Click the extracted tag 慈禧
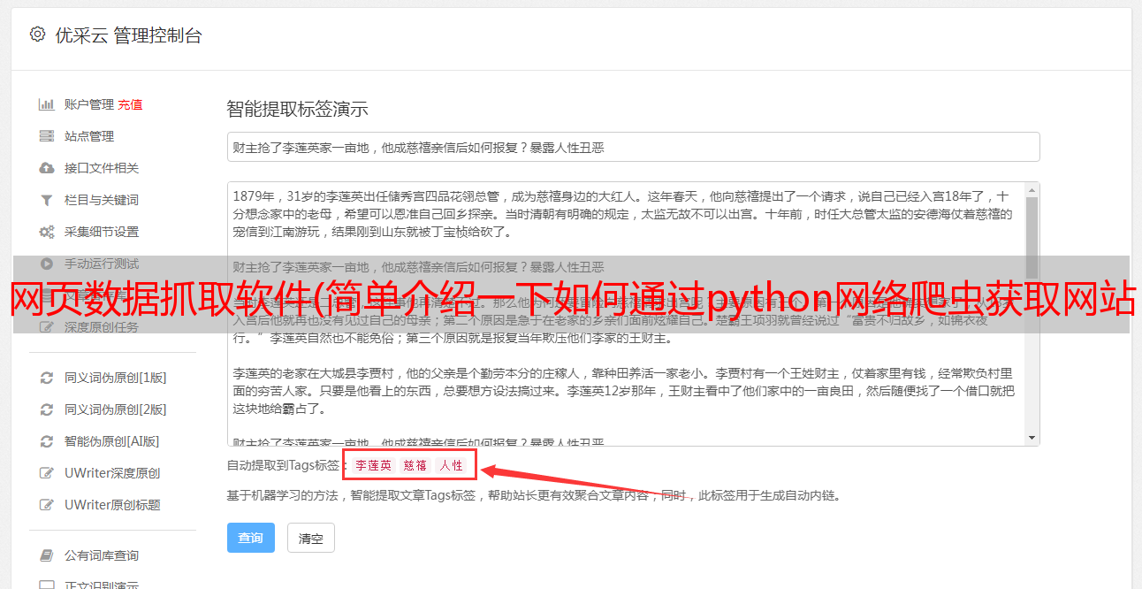 click(x=415, y=465)
